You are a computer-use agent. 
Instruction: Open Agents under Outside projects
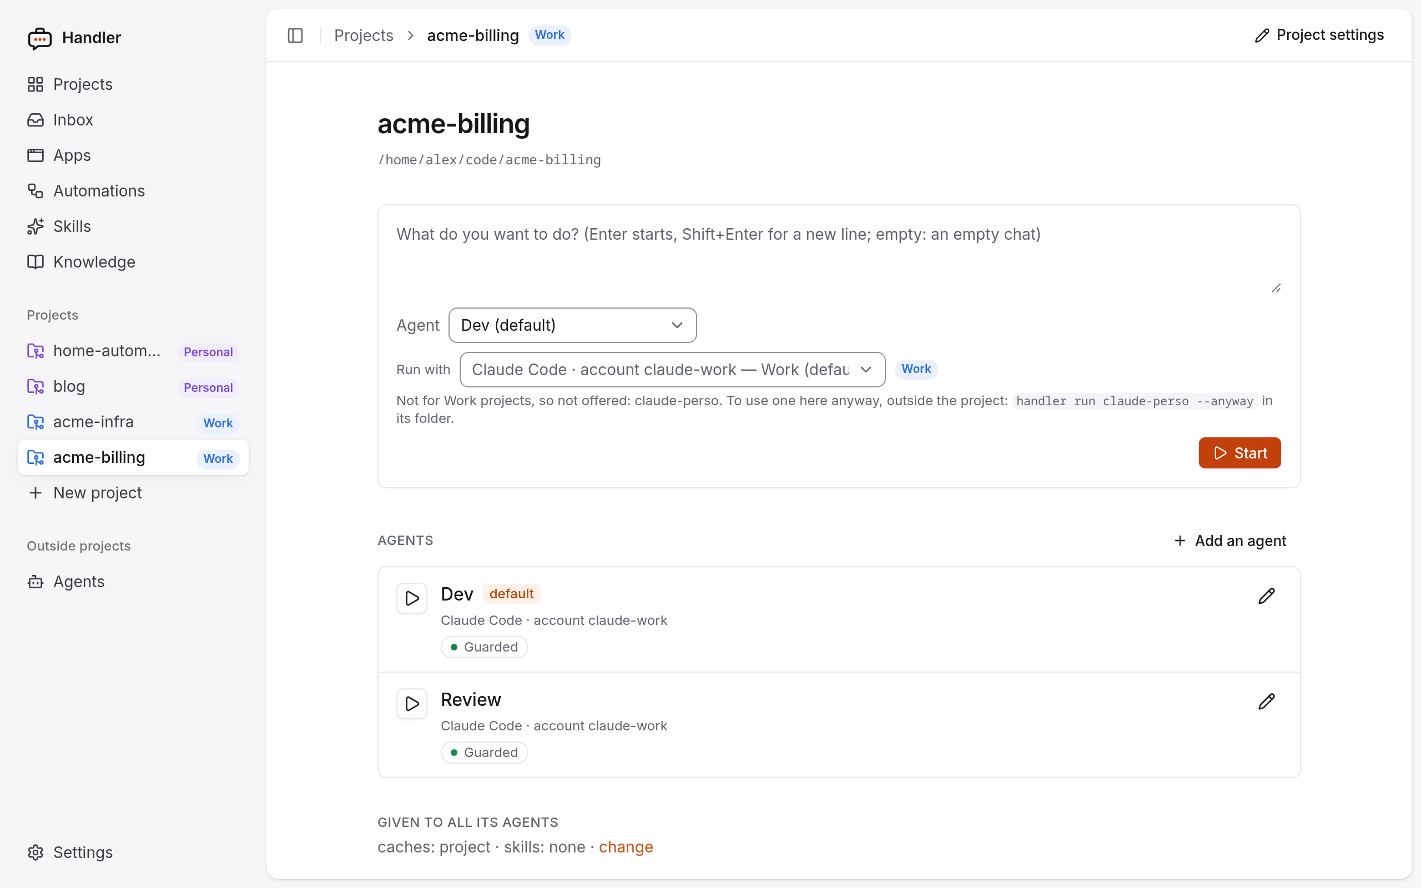coord(133,582)
